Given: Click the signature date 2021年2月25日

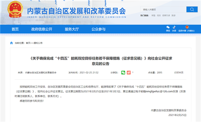Looking at the screenshot, I should pos(178,115).
